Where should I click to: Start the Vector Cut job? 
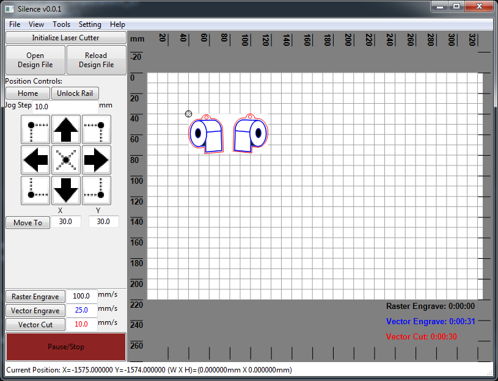[35, 325]
